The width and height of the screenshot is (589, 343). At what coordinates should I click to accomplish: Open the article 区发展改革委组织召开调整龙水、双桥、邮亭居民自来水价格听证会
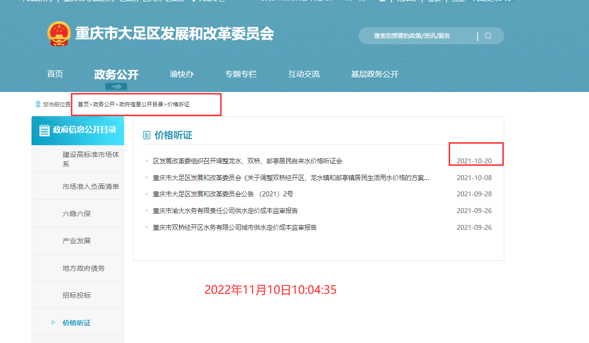coord(248,161)
